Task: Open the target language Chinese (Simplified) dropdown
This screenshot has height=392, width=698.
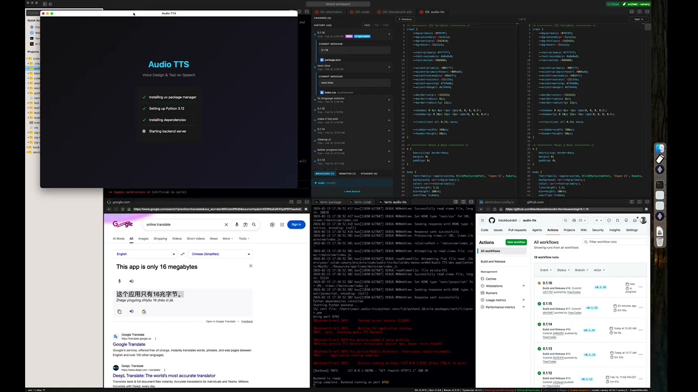Action: 220,254
